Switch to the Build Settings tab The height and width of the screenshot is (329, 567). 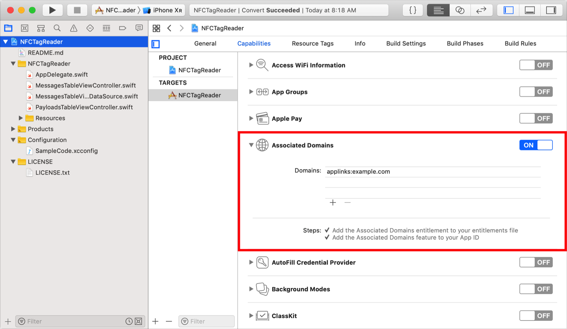406,44
